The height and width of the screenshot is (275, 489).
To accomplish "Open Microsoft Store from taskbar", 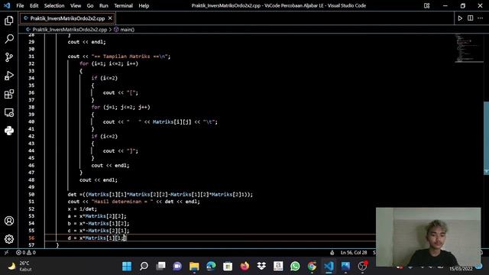I will (228, 266).
